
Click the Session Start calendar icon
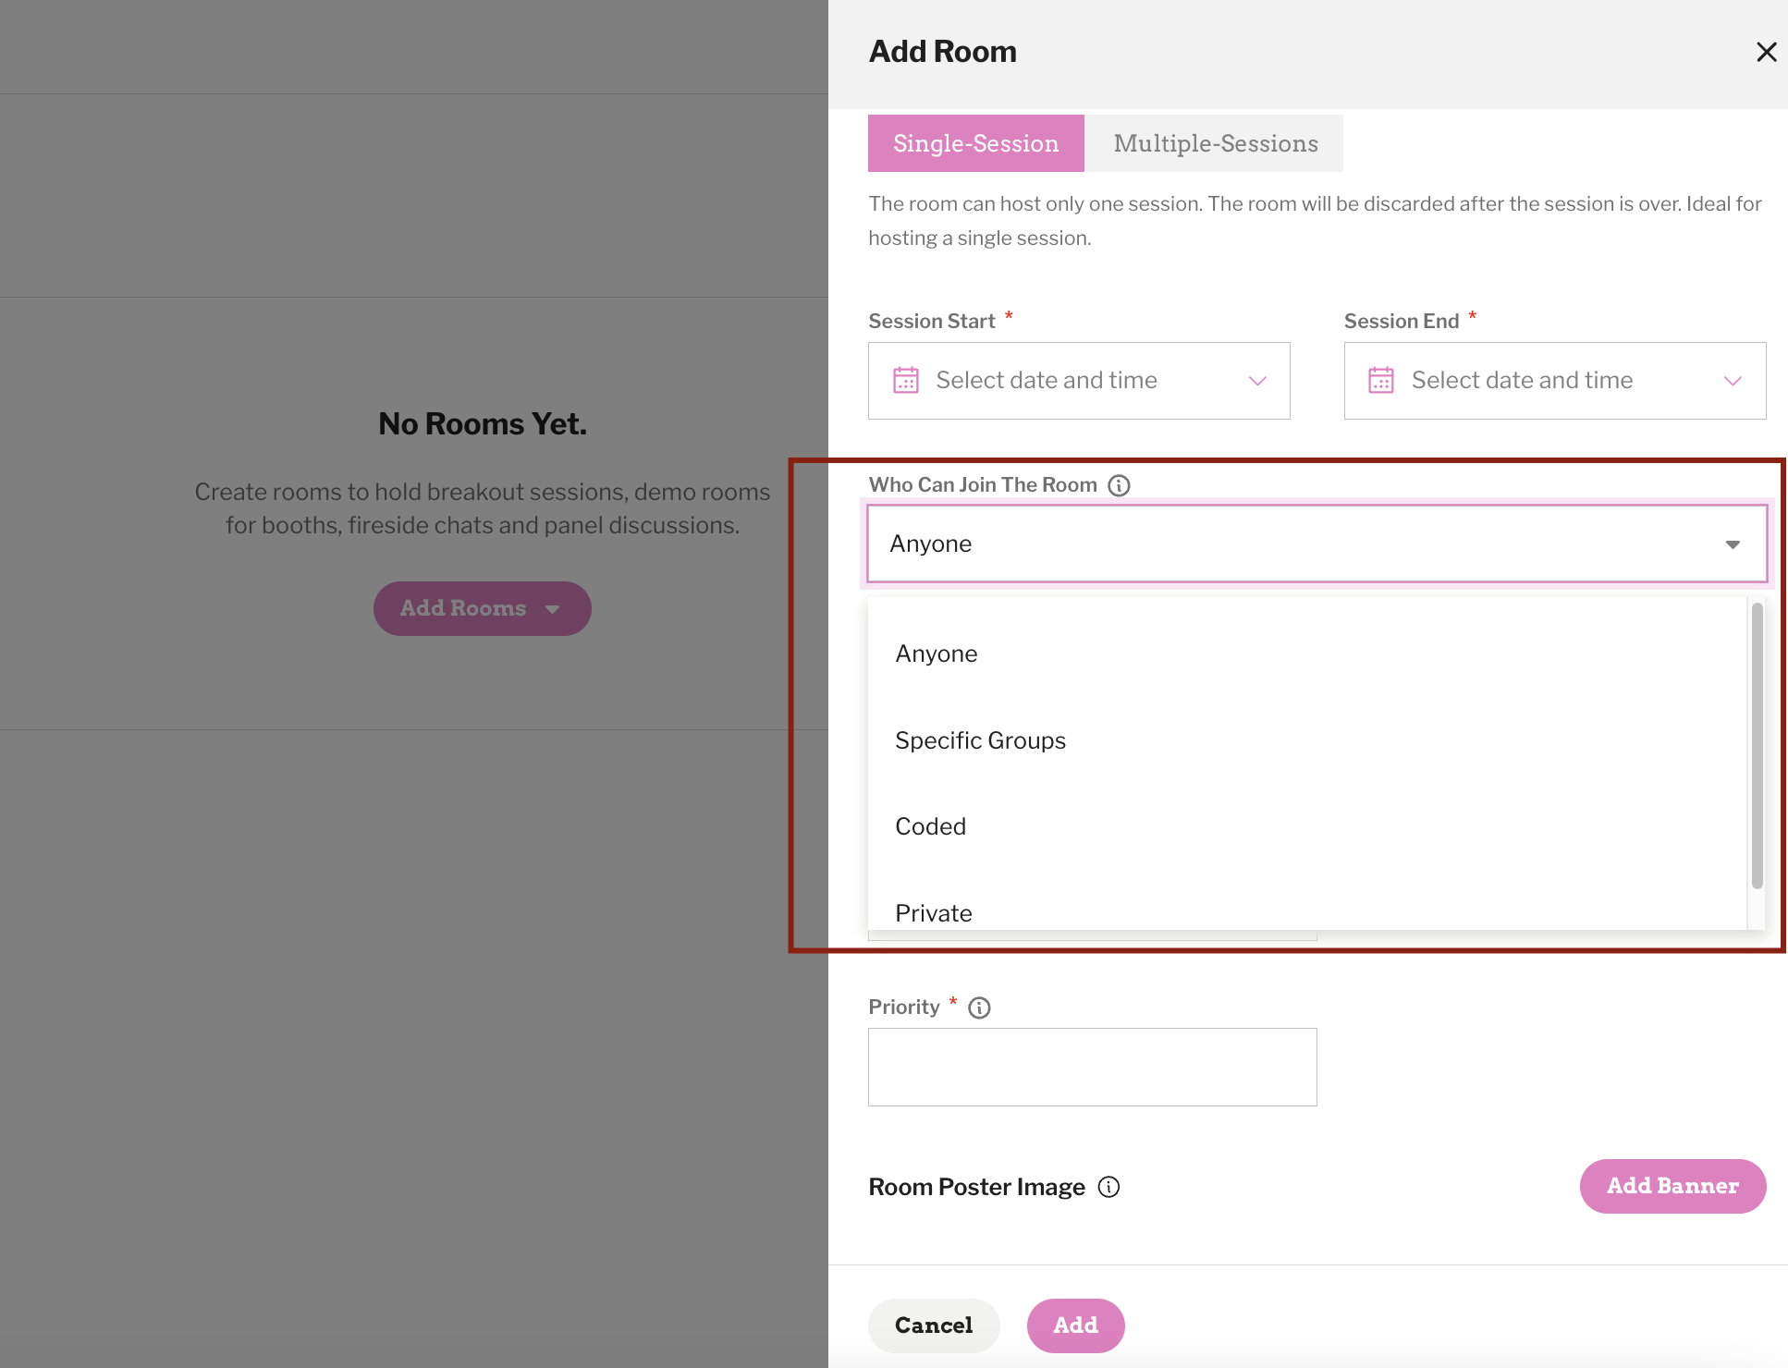906,380
